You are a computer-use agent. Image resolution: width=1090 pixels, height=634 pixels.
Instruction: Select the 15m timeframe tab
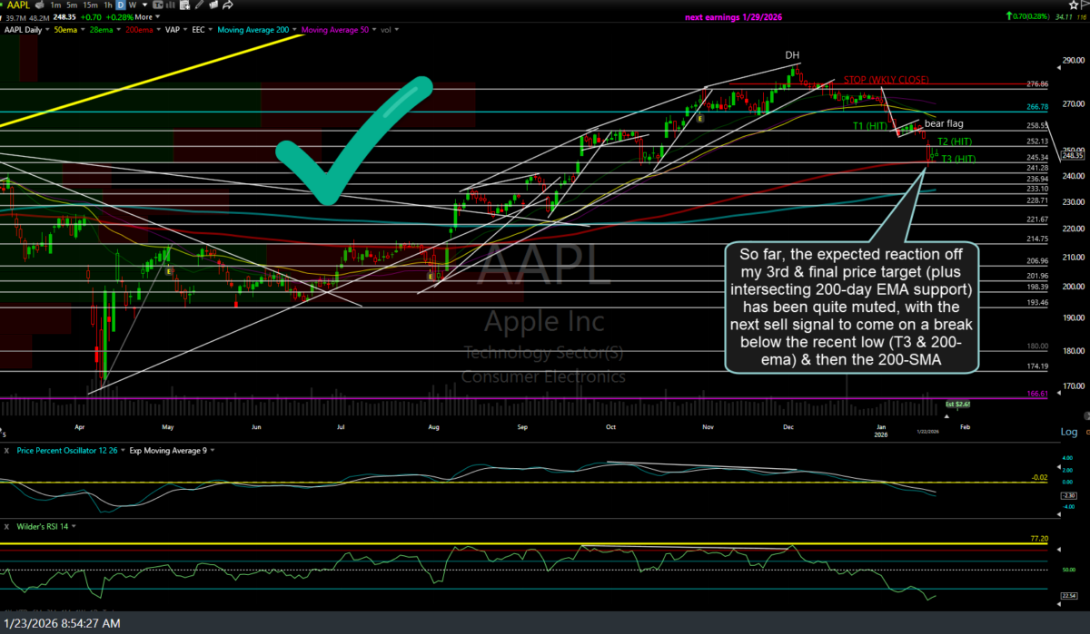pyautogui.click(x=90, y=5)
